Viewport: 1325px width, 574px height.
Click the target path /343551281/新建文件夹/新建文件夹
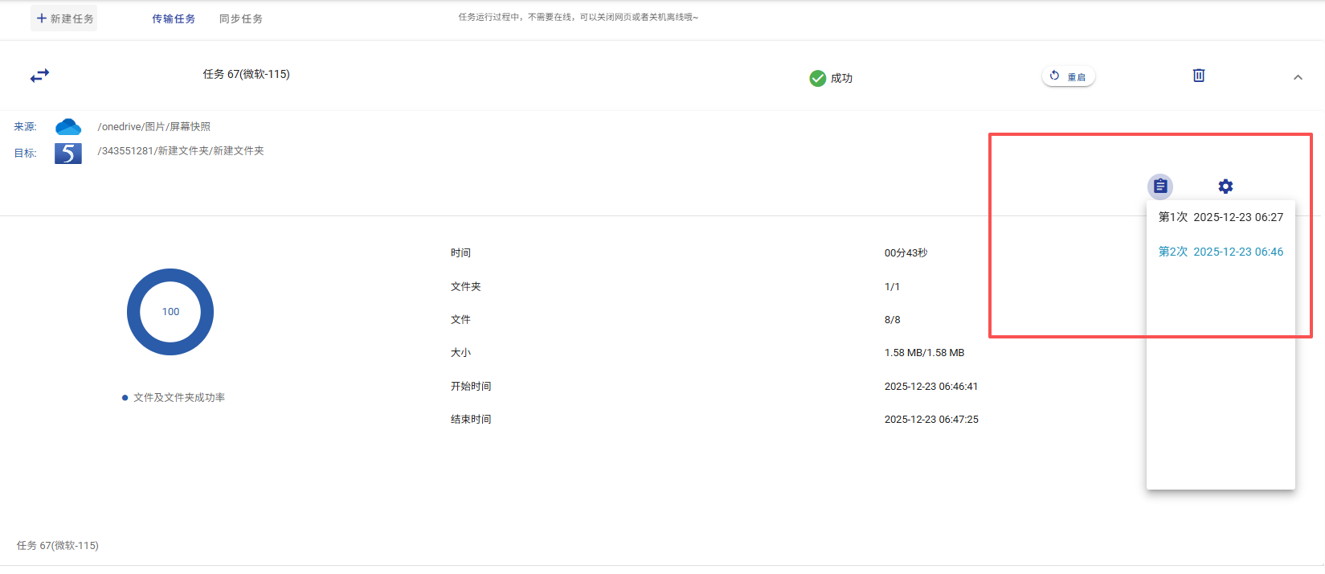point(181,151)
